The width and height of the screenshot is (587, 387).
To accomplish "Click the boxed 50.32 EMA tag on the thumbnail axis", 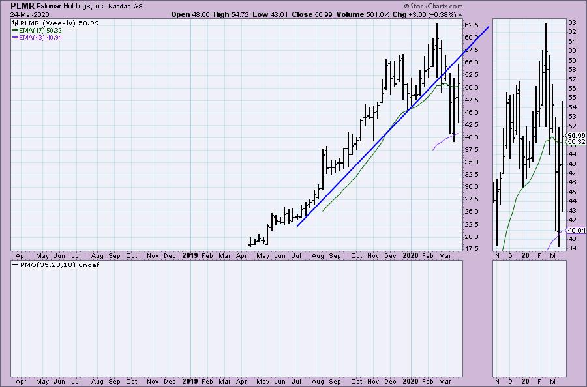I will click(x=577, y=142).
